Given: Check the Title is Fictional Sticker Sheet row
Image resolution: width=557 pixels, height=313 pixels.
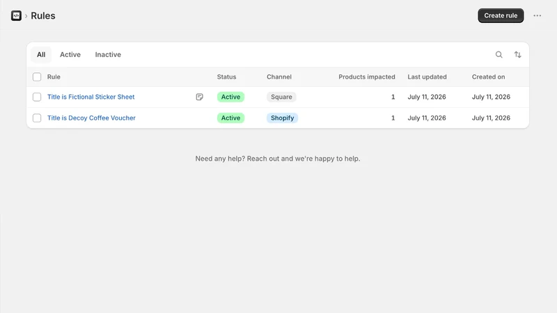Looking at the screenshot, I should pos(37,97).
